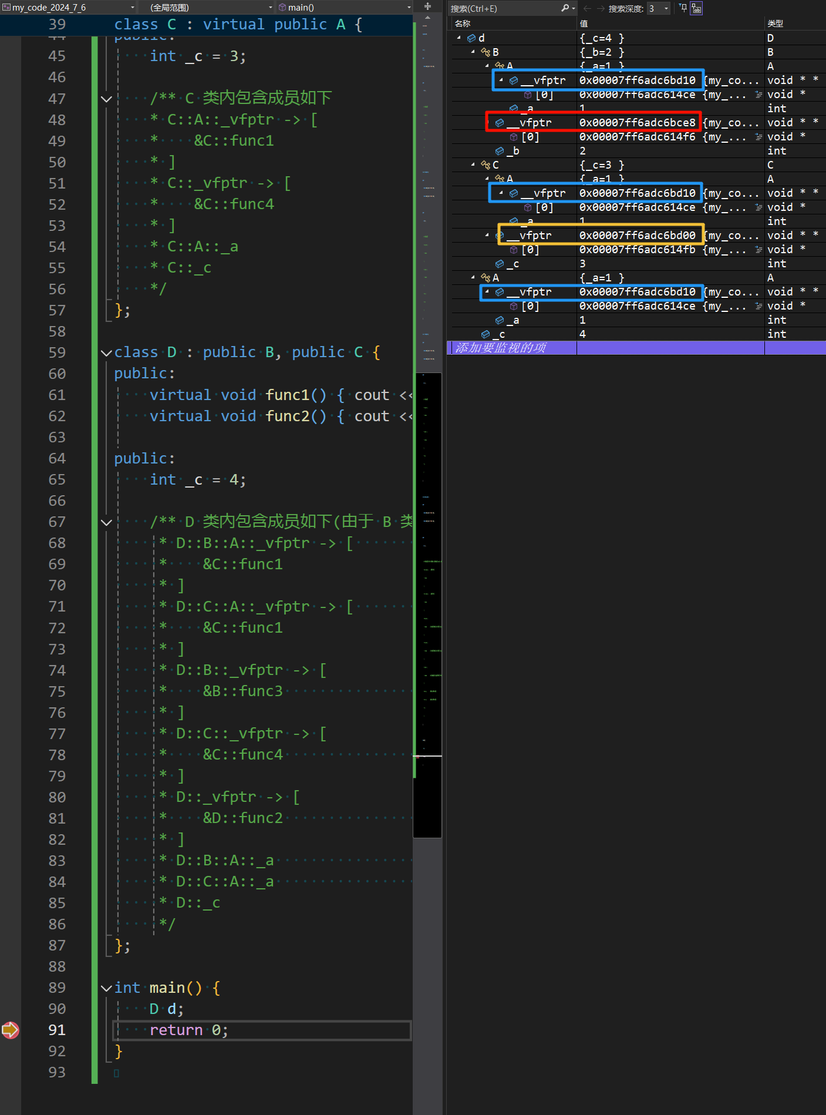Click the 名称 column header
Viewport: 826px width, 1115px height.
(x=463, y=23)
